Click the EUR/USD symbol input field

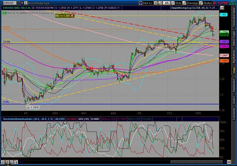pyautogui.click(x=9, y=3)
